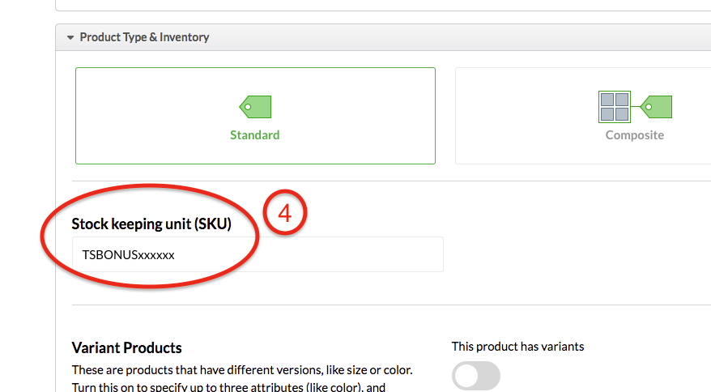Collapse the Product Type & Inventory triangle
The height and width of the screenshot is (392, 711).
click(70, 37)
